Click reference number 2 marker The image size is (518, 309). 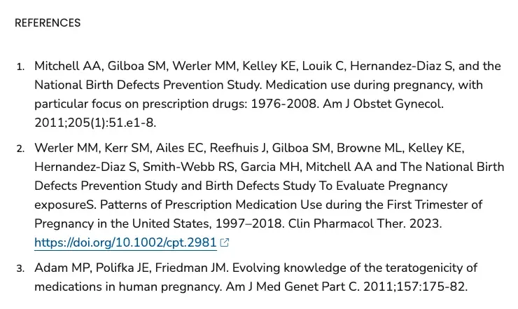(x=20, y=149)
